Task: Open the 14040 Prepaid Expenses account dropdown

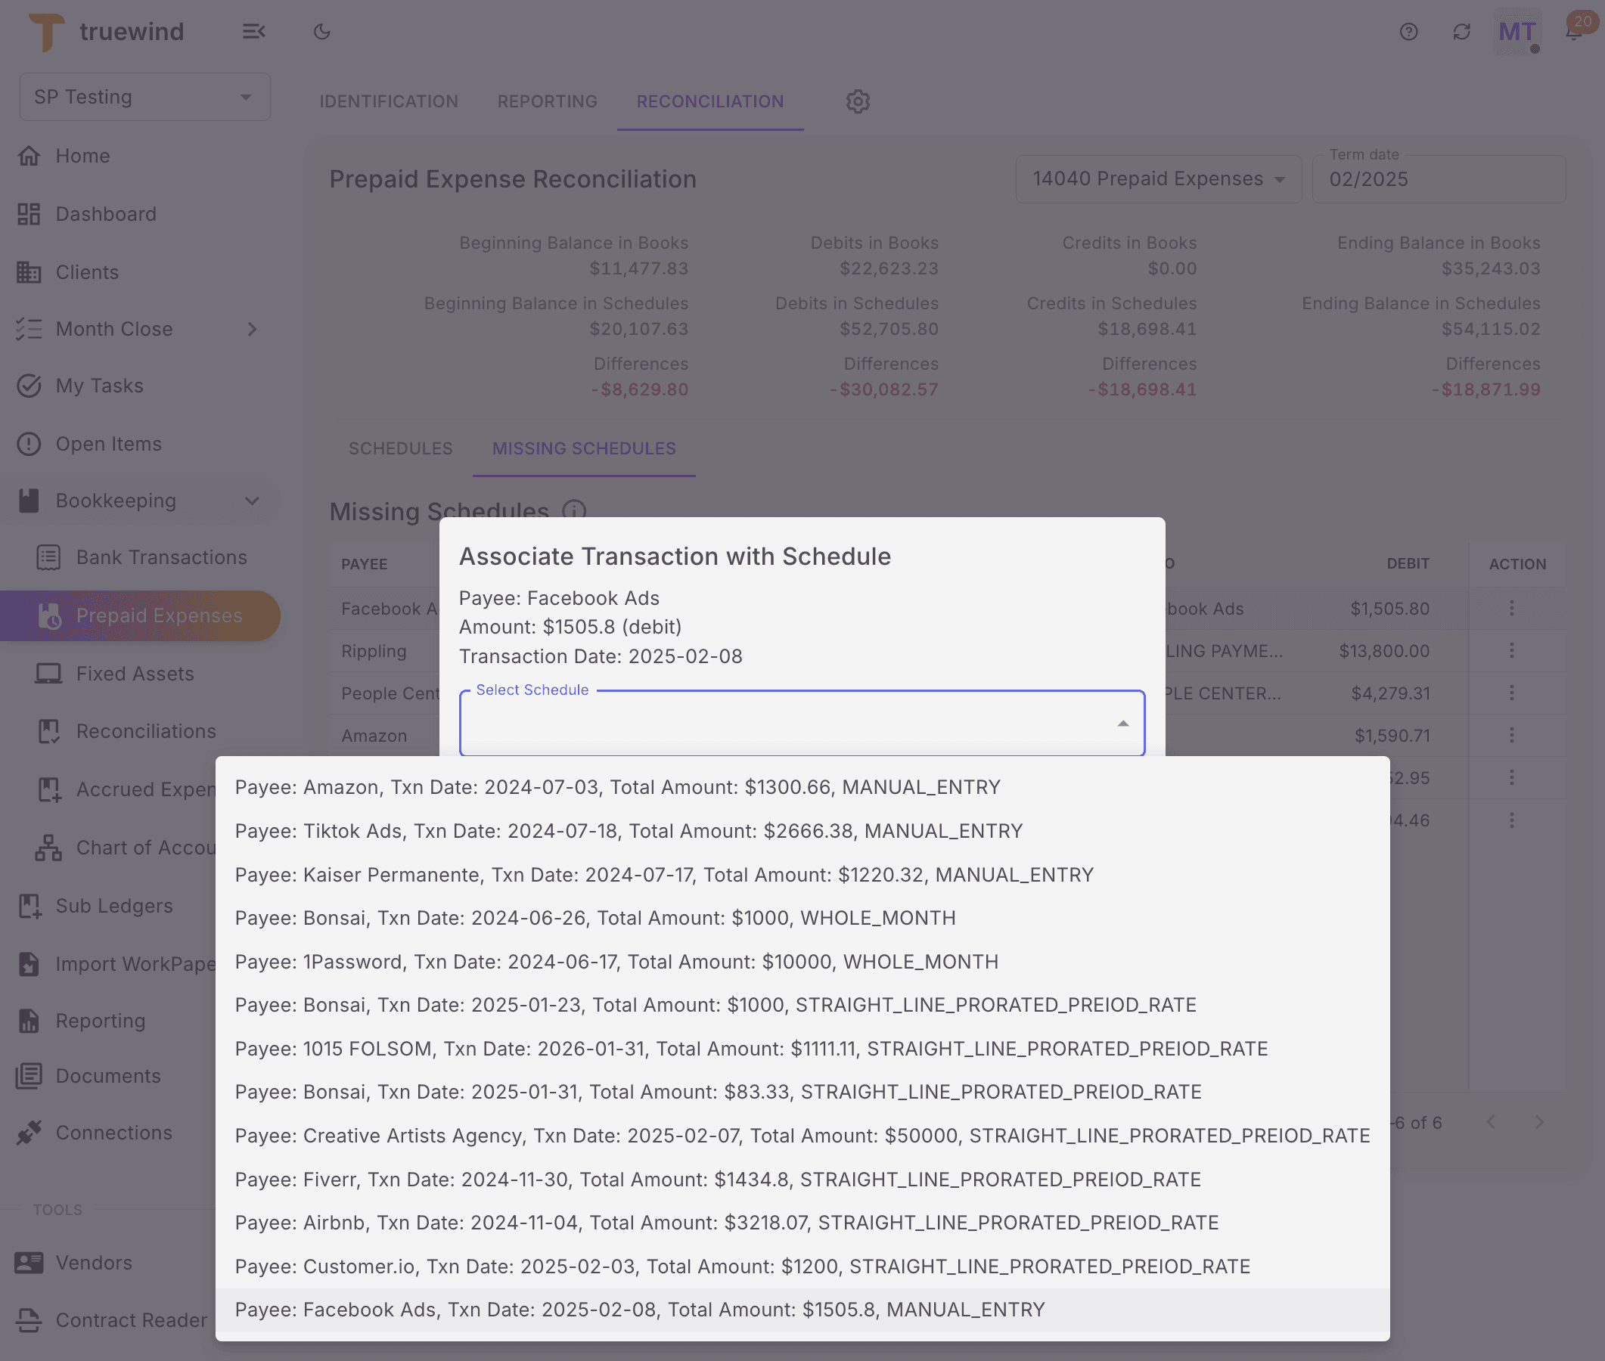Action: pyautogui.click(x=1157, y=178)
